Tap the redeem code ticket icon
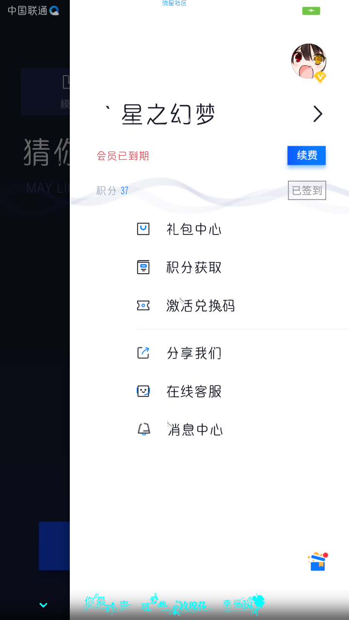Viewport: 349px width, 620px height. pyautogui.click(x=143, y=305)
